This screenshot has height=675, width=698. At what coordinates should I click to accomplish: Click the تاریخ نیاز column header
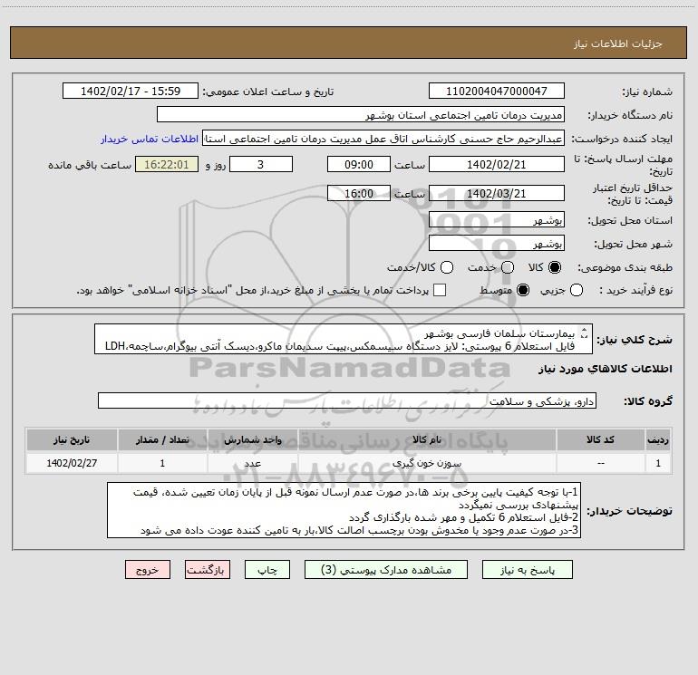tap(72, 439)
